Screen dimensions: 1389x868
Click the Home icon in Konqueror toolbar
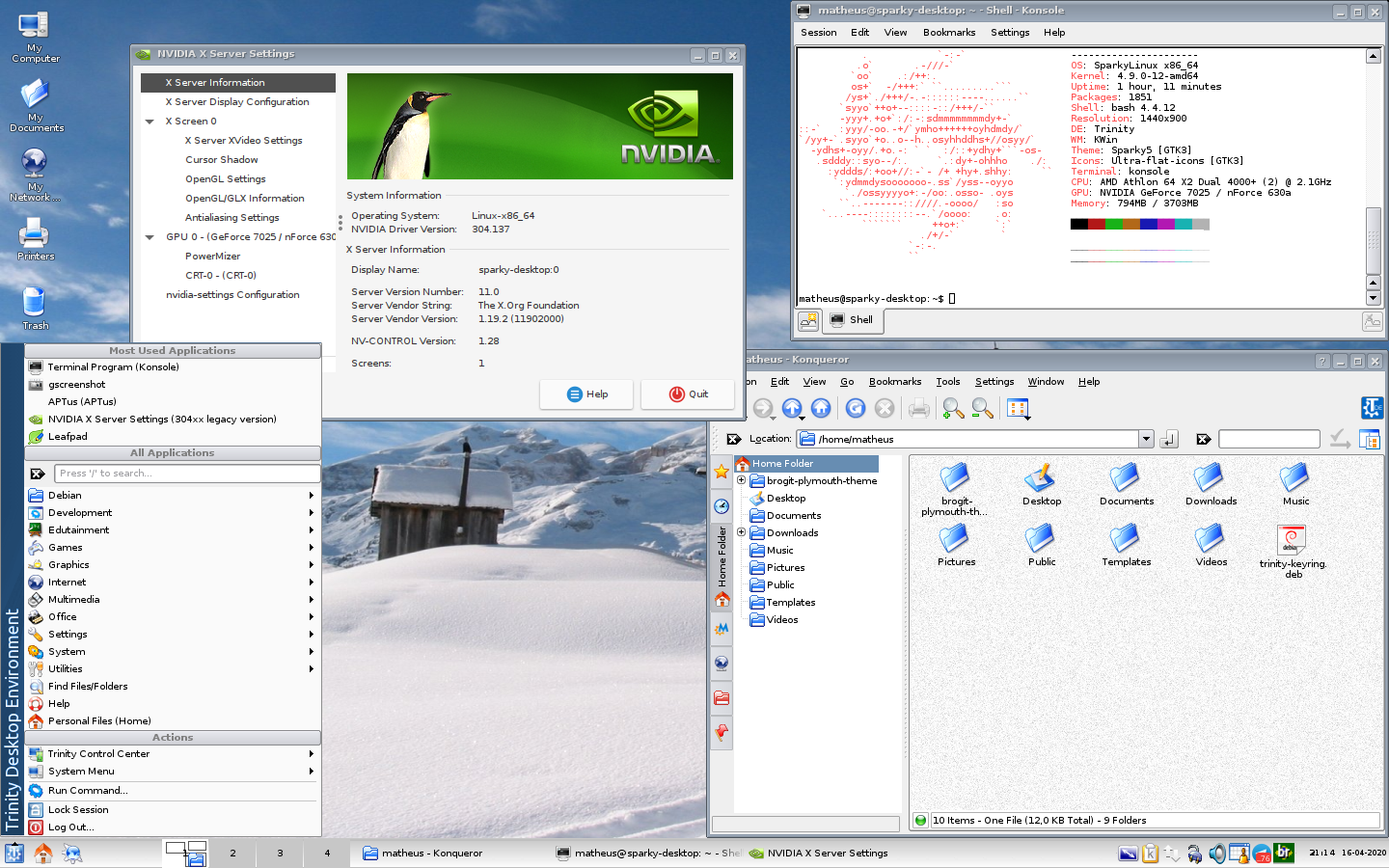pyautogui.click(x=821, y=409)
